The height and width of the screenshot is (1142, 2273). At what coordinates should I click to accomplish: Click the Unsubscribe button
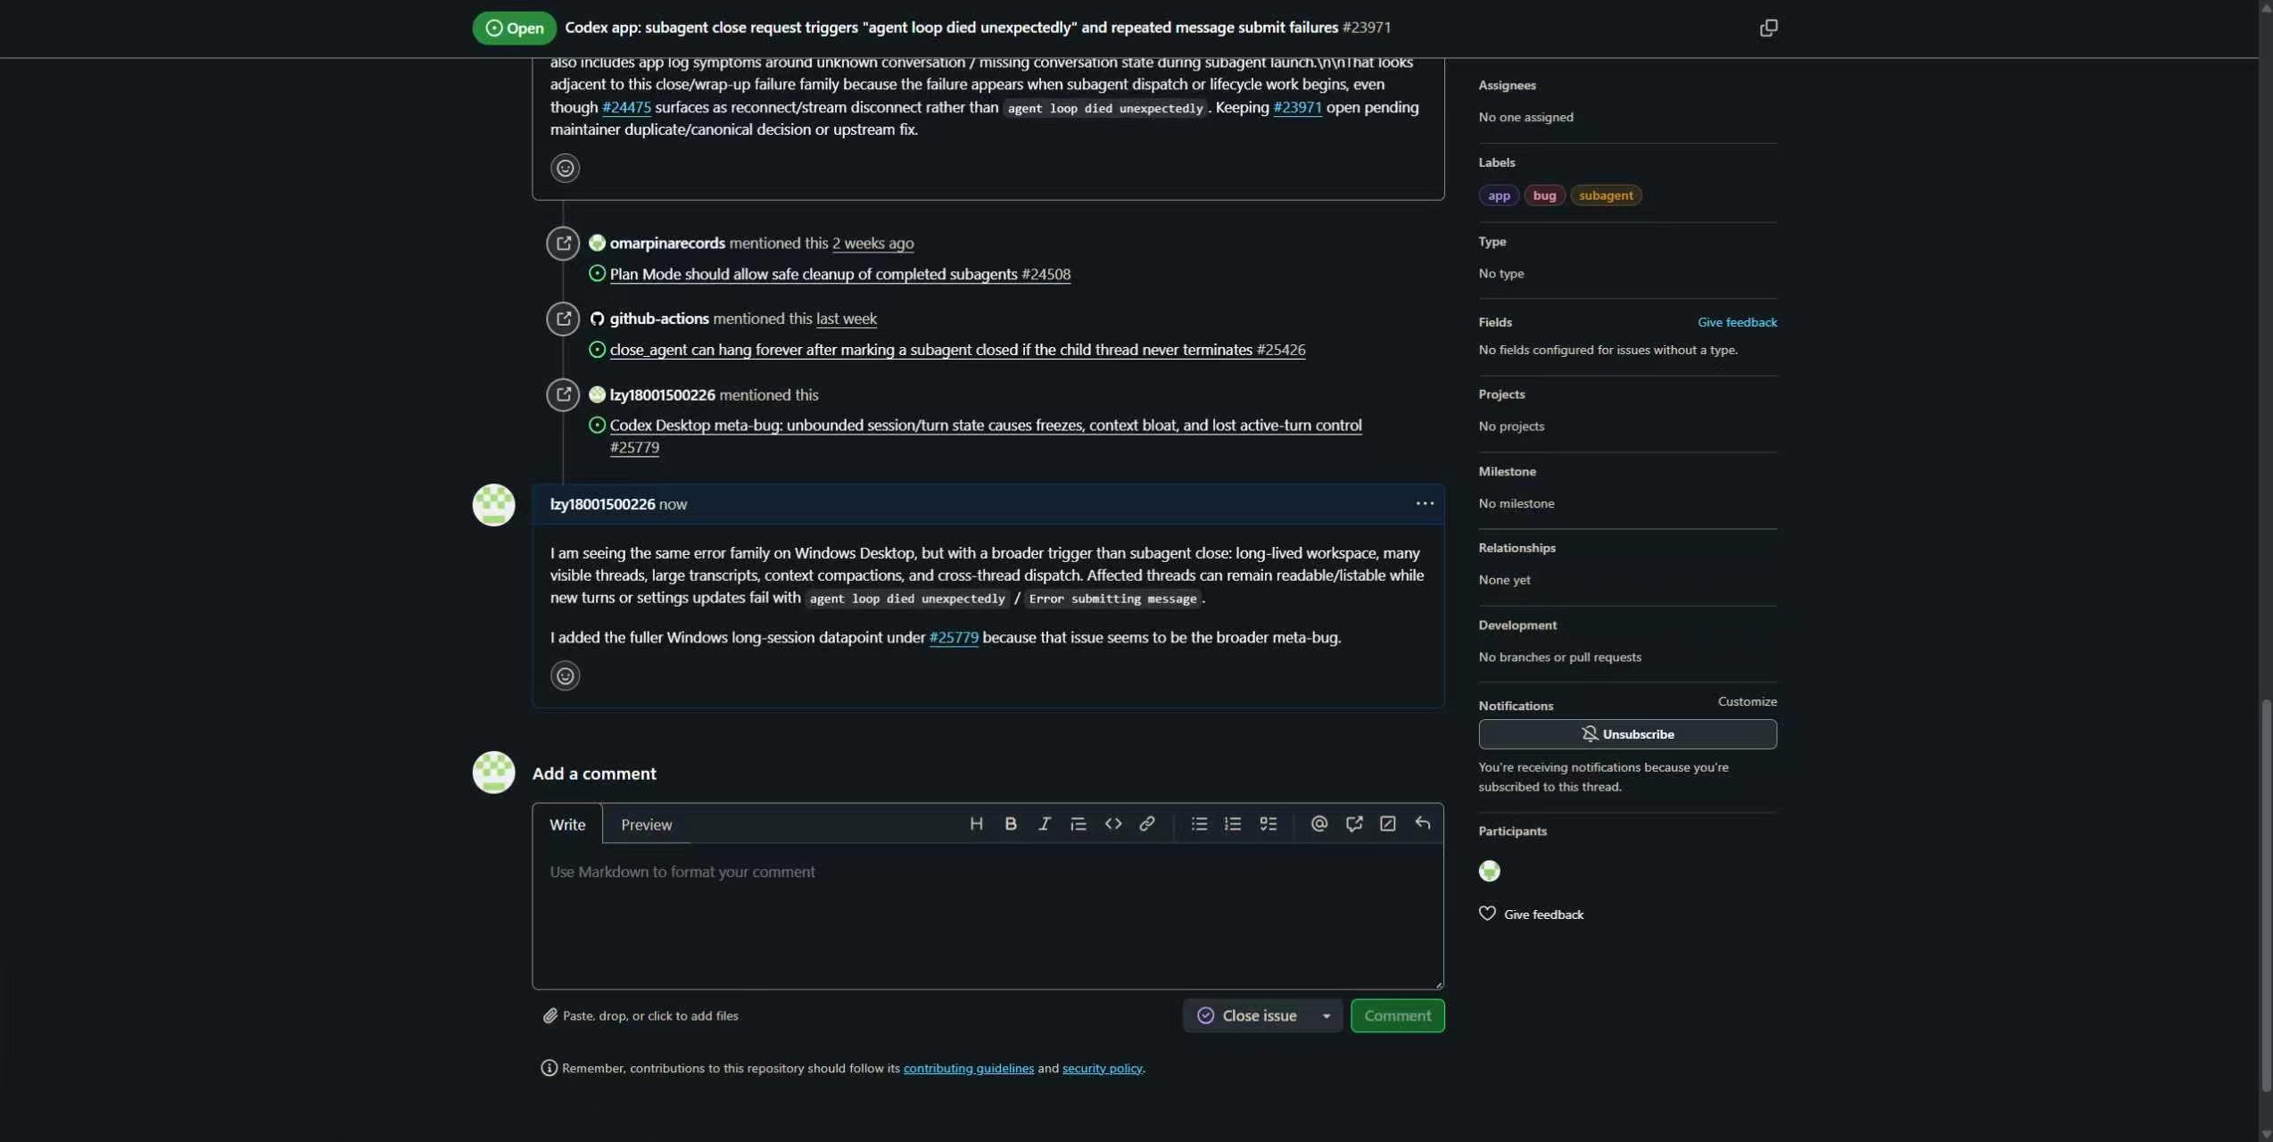(x=1627, y=734)
